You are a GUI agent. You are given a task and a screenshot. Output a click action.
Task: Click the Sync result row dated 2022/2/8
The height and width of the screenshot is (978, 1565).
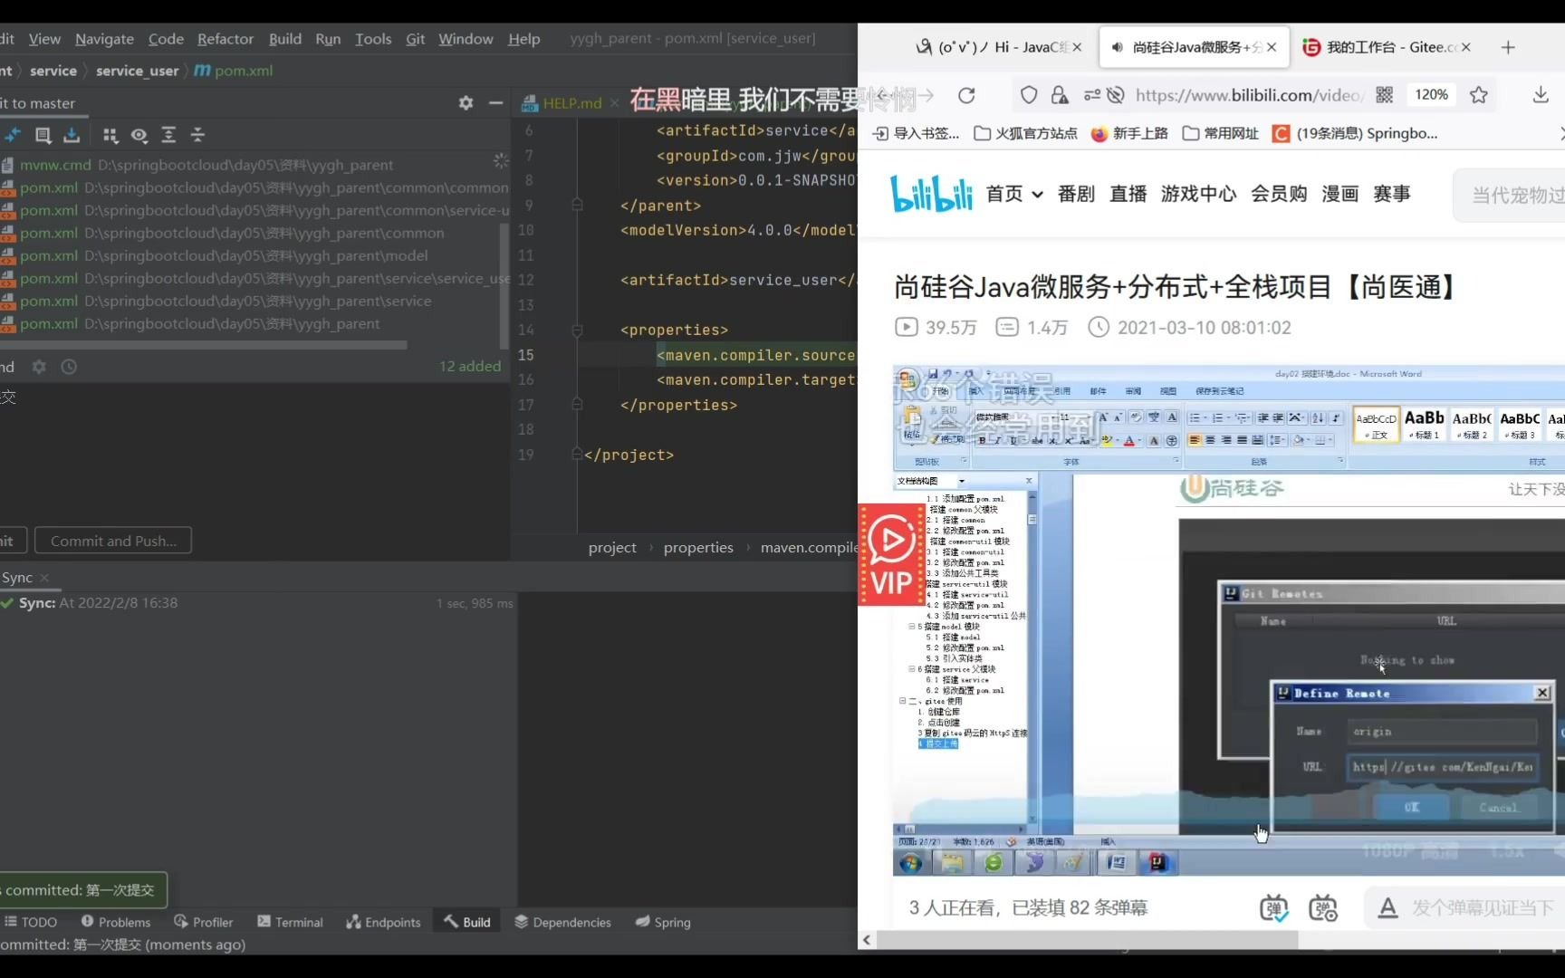[257, 603]
